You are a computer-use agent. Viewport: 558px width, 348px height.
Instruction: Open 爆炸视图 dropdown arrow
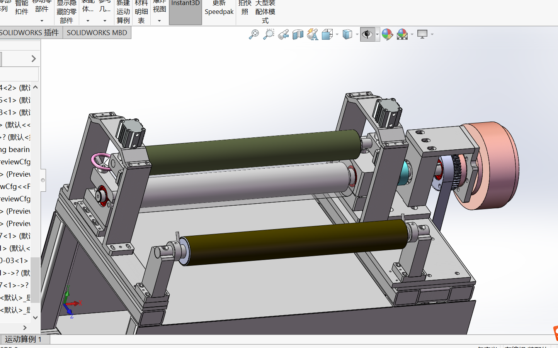(x=159, y=21)
